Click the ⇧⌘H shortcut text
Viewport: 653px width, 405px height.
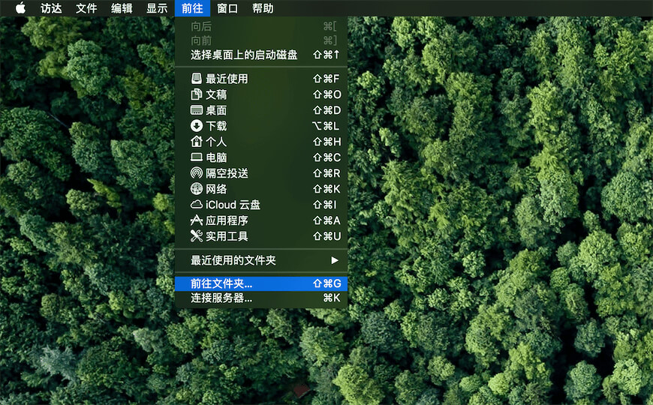tap(327, 142)
